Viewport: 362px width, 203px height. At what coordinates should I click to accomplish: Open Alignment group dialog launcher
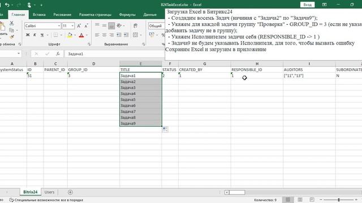coord(143,44)
